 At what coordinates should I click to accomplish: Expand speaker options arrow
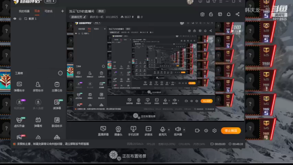184,130
